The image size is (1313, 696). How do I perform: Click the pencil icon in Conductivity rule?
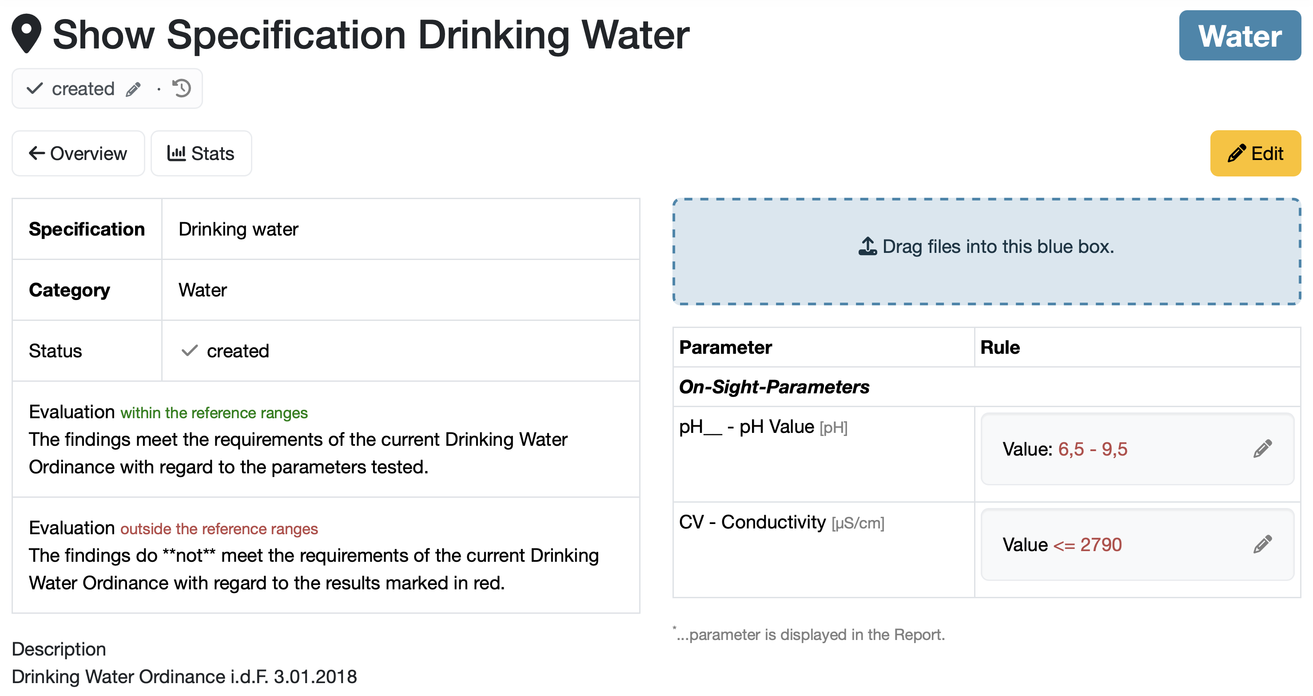(x=1262, y=544)
